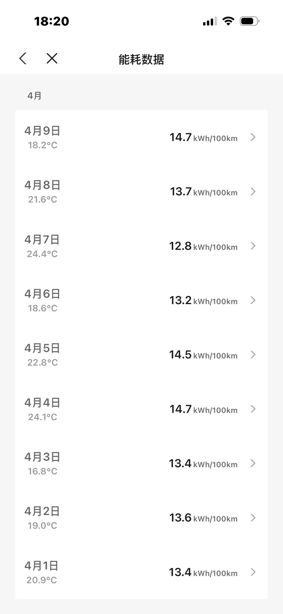Viewport: 283px width, 614px height.
Task: Tap the 12.8 kWh/100km consumption value
Action: point(203,246)
